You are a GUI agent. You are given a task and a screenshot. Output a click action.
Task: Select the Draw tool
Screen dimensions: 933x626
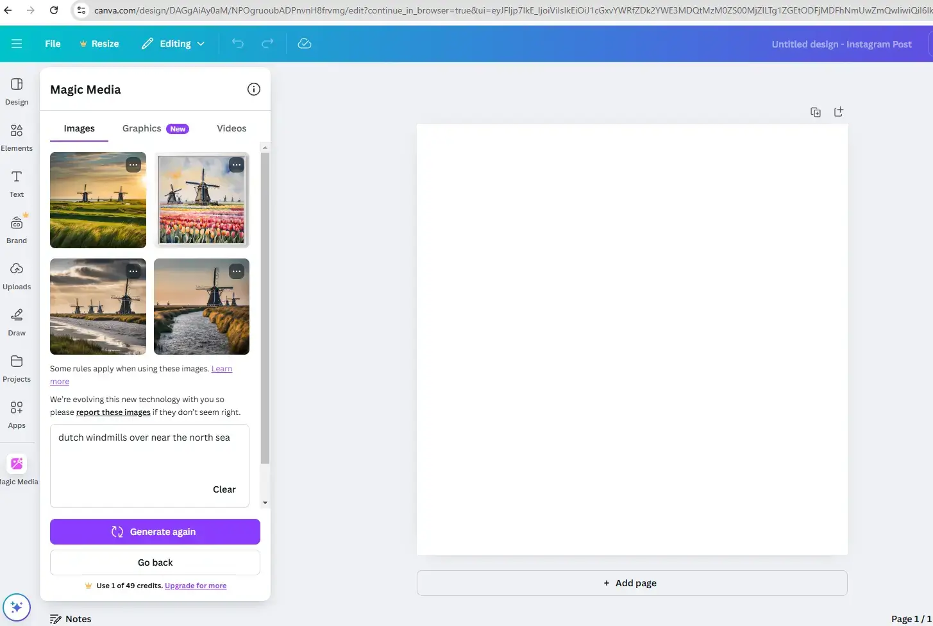[x=16, y=322]
